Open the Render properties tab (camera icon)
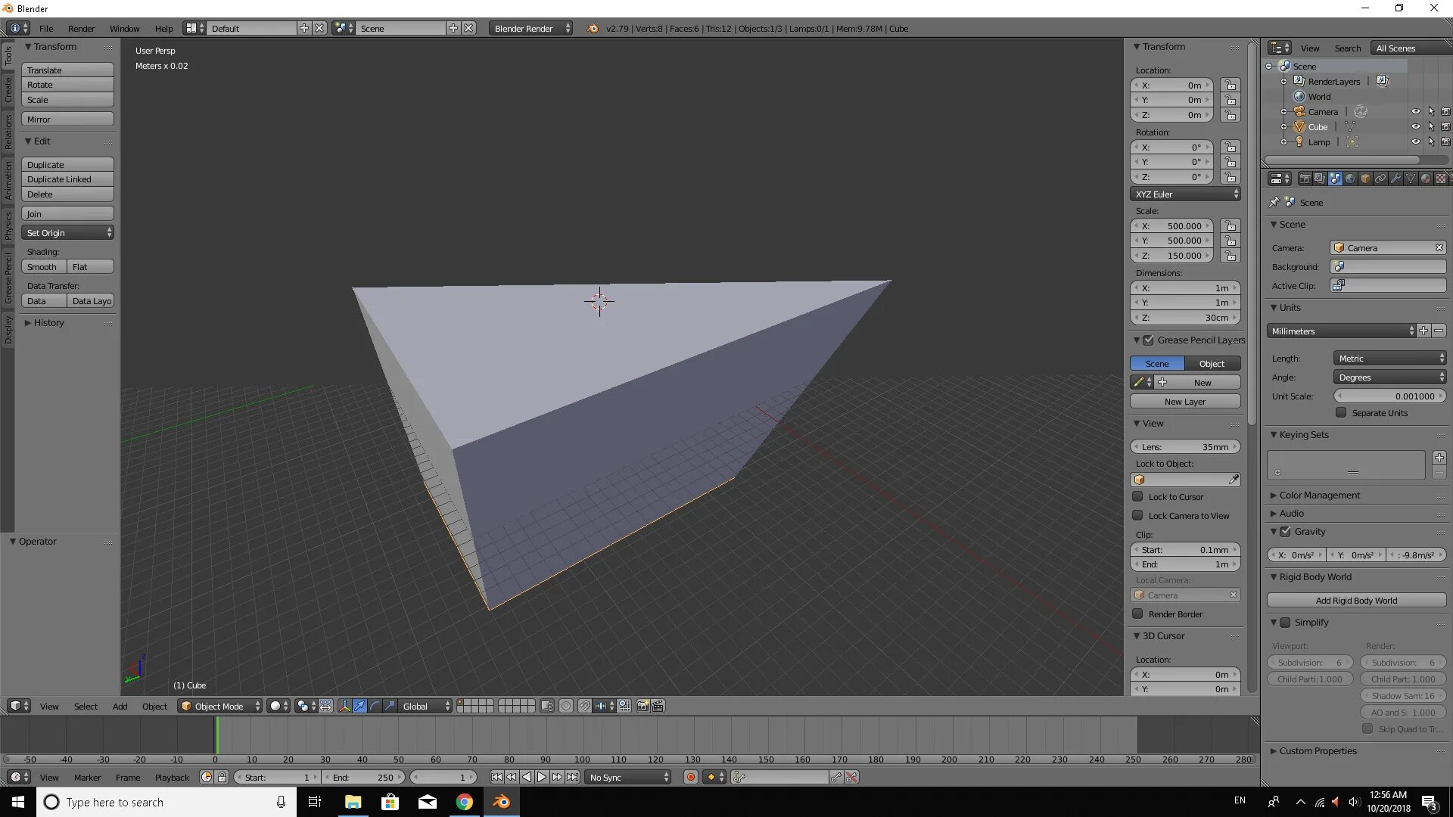The width and height of the screenshot is (1453, 817). [1305, 179]
